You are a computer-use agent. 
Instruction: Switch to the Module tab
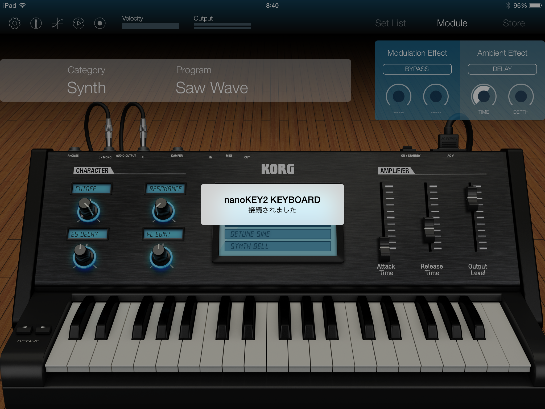pos(452,23)
